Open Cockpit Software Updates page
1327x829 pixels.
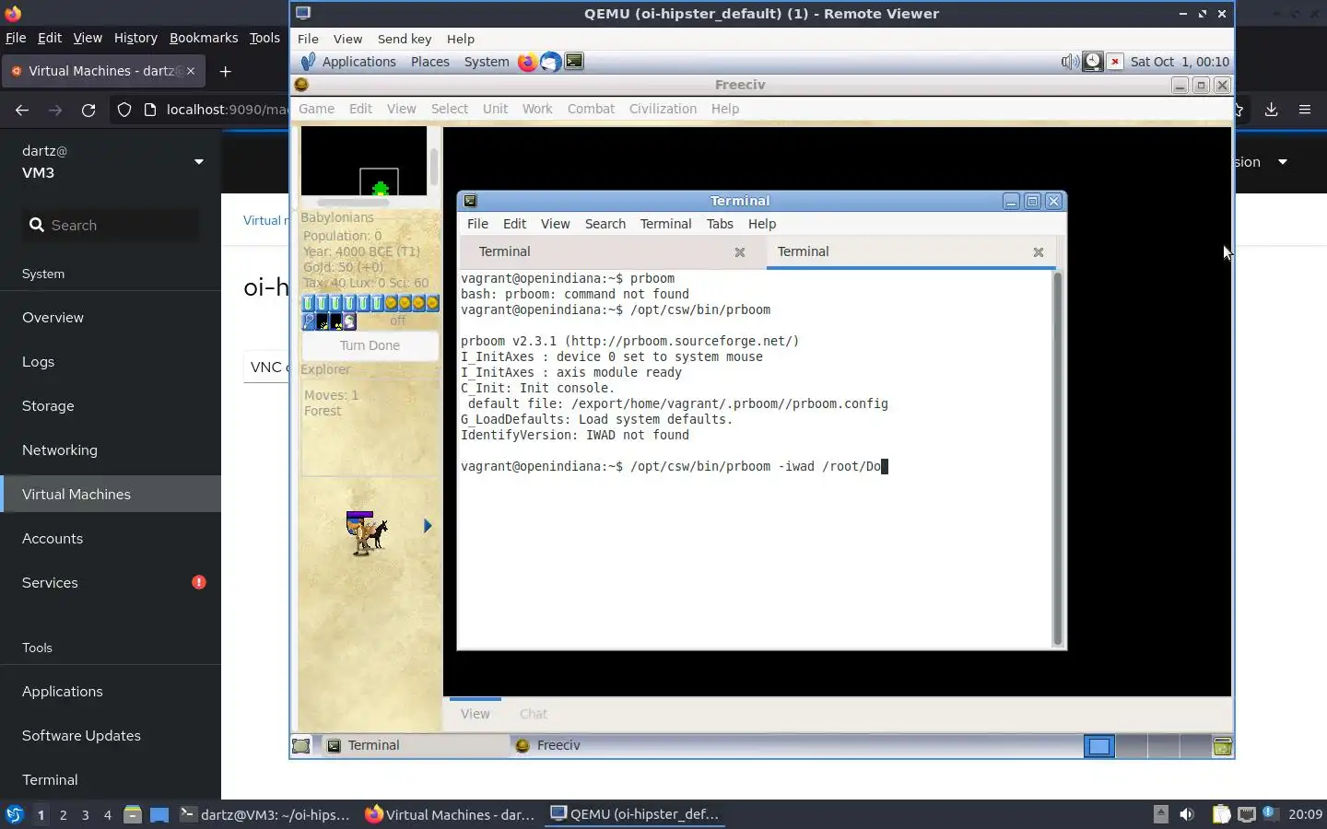point(111,735)
